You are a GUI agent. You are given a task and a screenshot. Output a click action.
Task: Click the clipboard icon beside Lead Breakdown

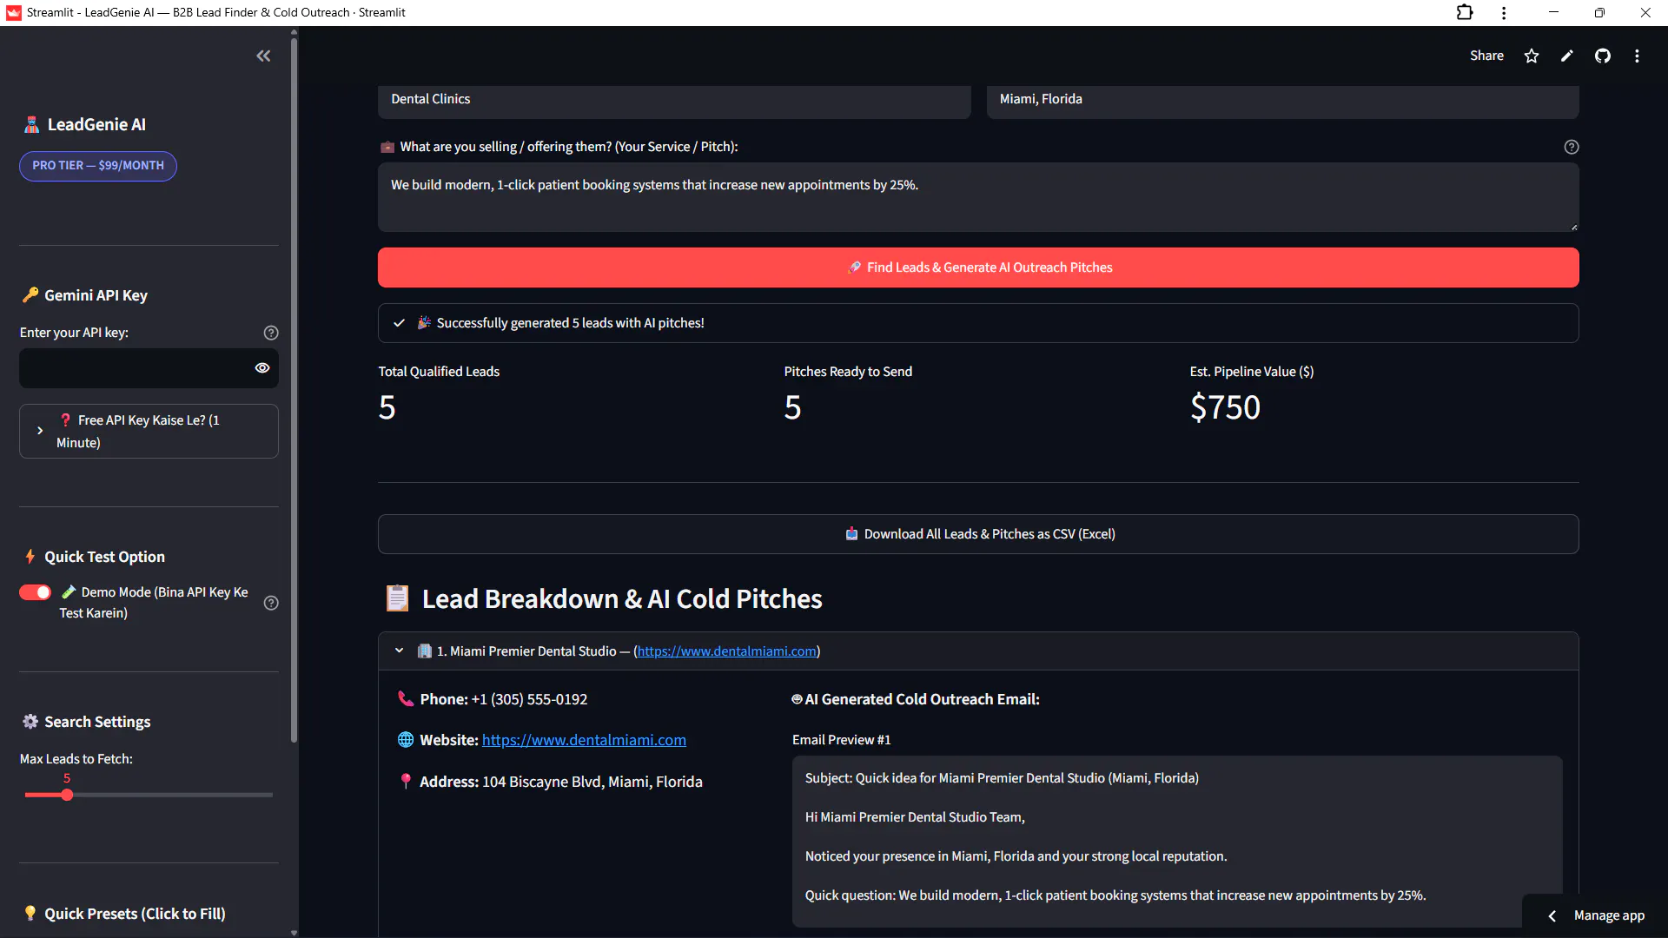coord(397,598)
